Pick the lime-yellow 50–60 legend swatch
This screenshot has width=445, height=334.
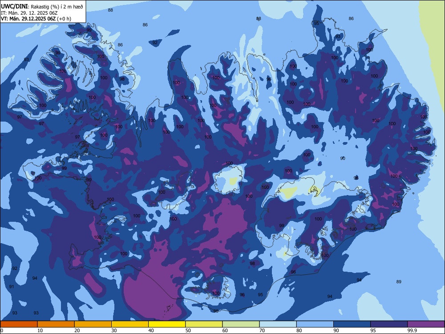click(x=204, y=324)
